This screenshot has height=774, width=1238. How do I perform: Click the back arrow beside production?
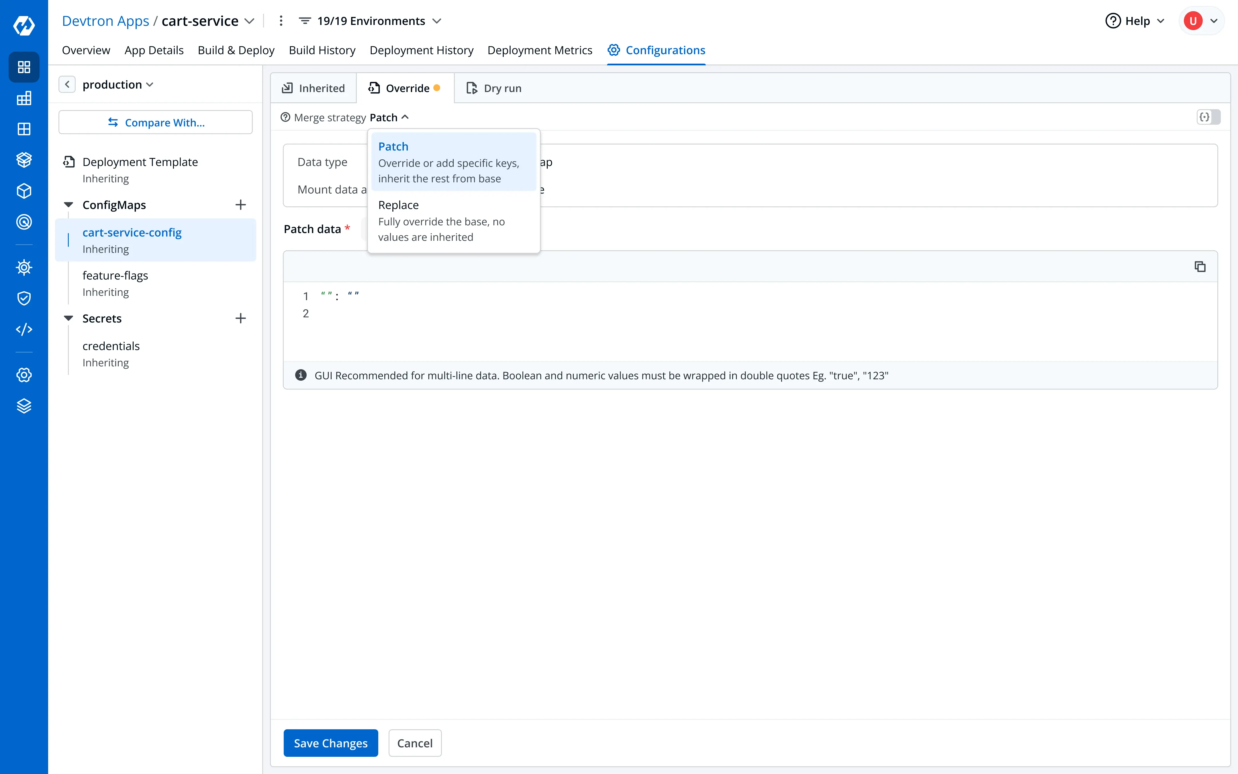point(67,85)
